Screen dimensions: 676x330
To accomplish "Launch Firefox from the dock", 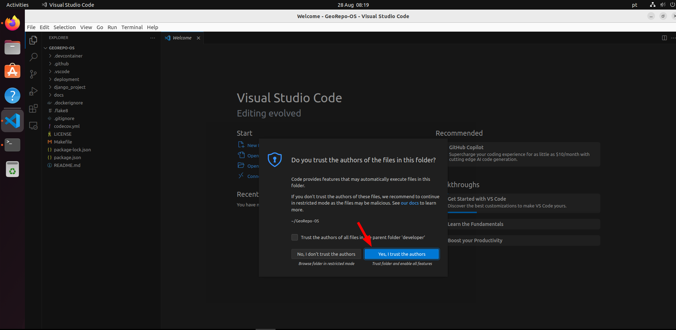I will point(12,23).
